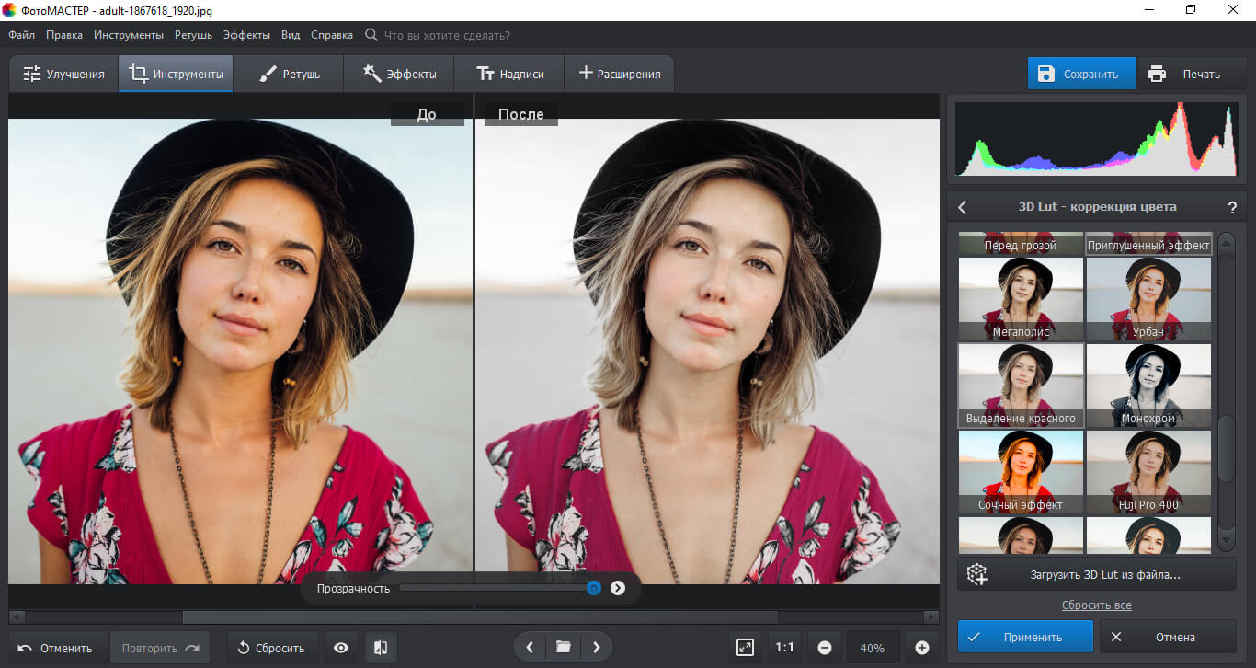Screen dimensions: 1256x668
Task: Click the zoom out minus icon
Action: pos(825,648)
